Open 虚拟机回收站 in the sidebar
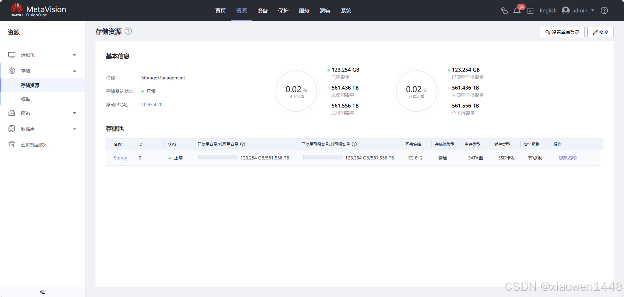Viewport: 624px width, 297px height. click(x=35, y=145)
